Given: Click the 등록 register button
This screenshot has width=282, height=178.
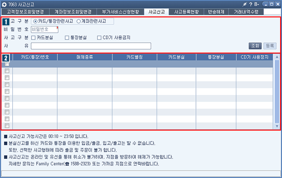Looking at the screenshot, I should tap(270, 46).
